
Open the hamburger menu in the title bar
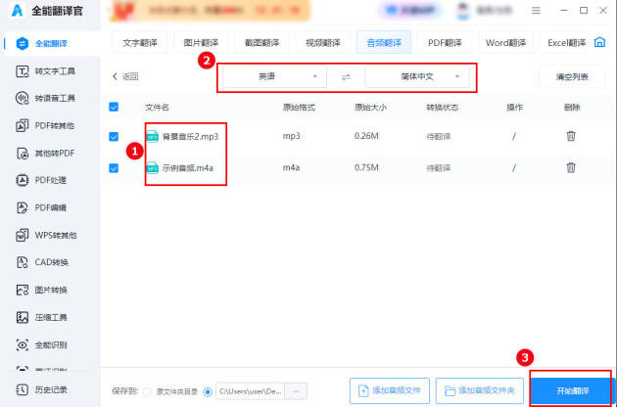(x=536, y=11)
